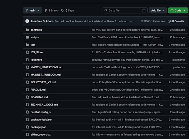The height and width of the screenshot is (139, 189).
Task: Open MAINNET_RUNBOOK.md file
Action: [46, 75]
